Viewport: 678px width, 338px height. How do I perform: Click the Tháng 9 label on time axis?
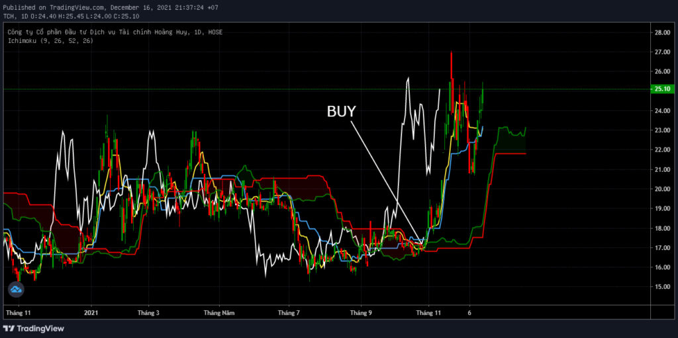(361, 312)
